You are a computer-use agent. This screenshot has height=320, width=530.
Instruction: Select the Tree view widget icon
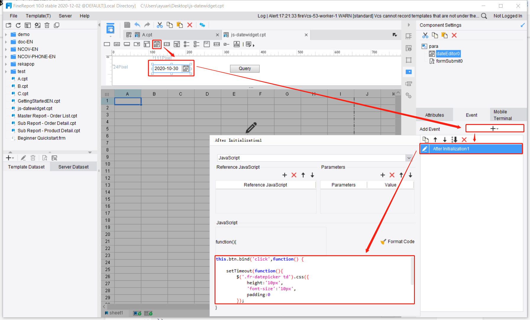(237, 44)
